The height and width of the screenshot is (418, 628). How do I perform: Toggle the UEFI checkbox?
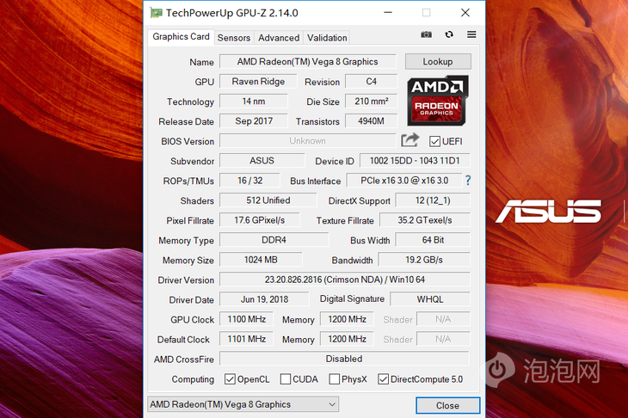(434, 141)
